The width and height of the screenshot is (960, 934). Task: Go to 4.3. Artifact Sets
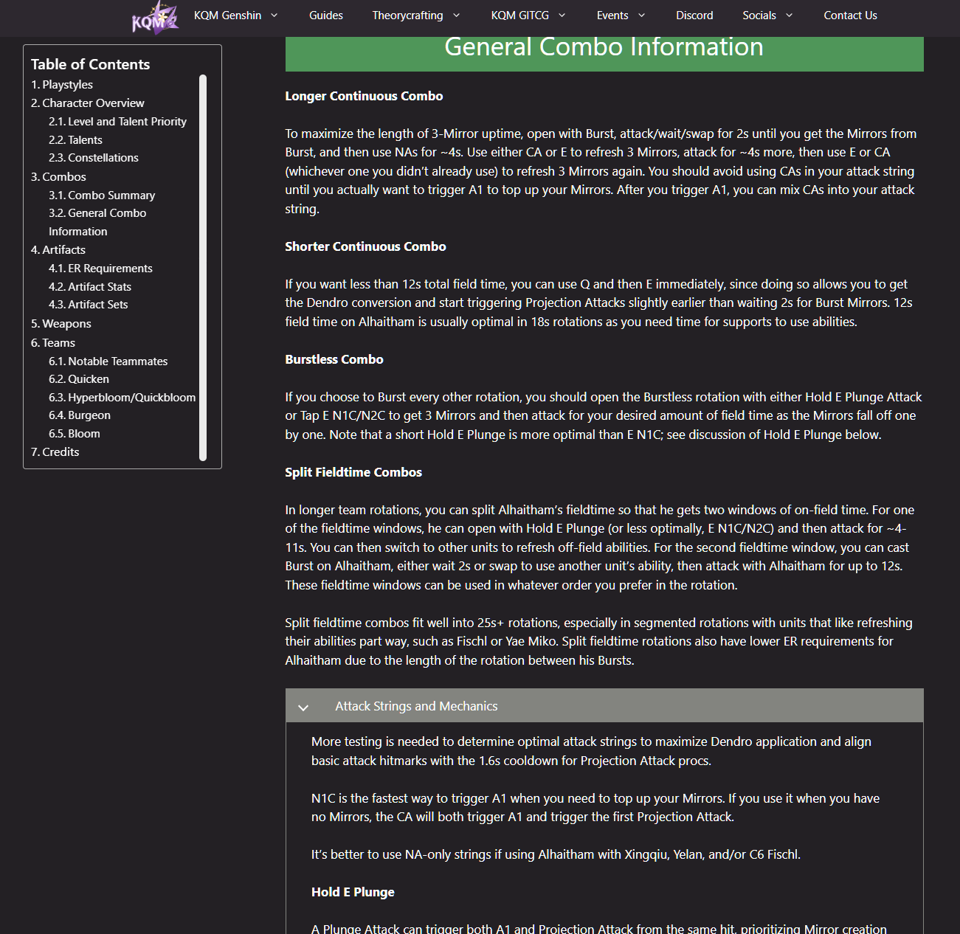[x=89, y=305]
